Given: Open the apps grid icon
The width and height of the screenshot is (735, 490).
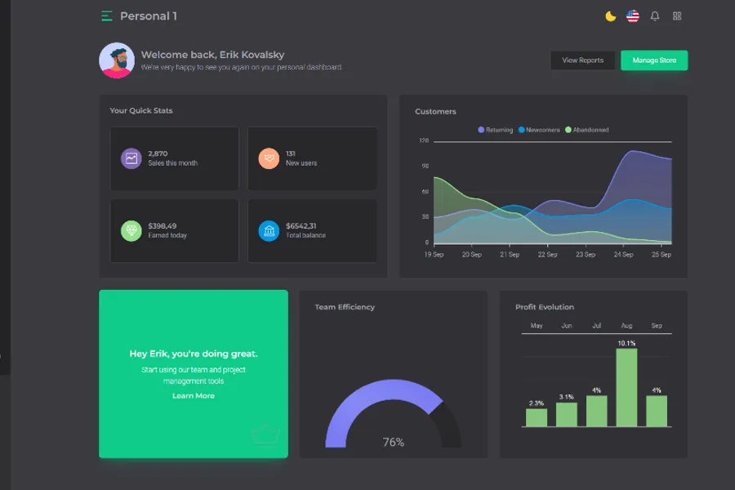Looking at the screenshot, I should [677, 16].
